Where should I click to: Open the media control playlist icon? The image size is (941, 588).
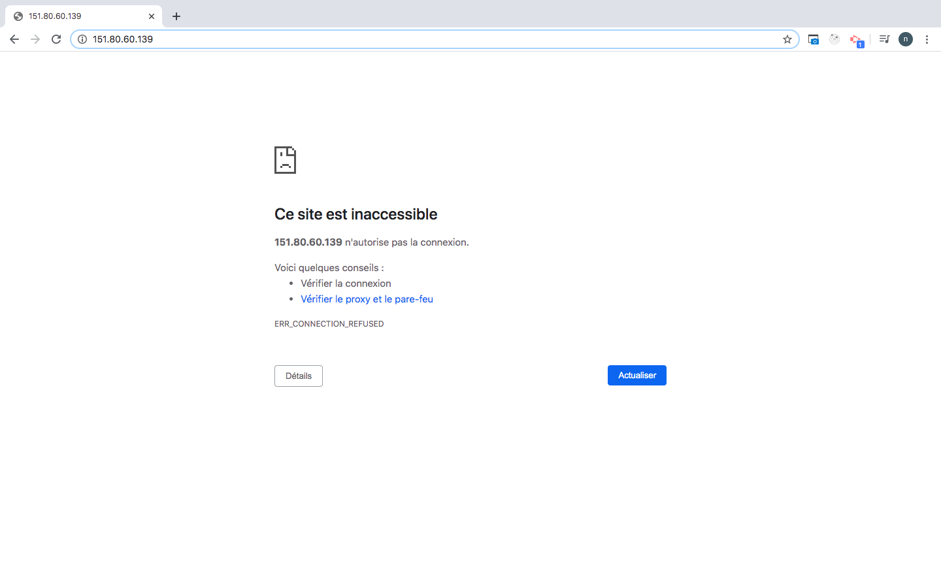coord(884,39)
